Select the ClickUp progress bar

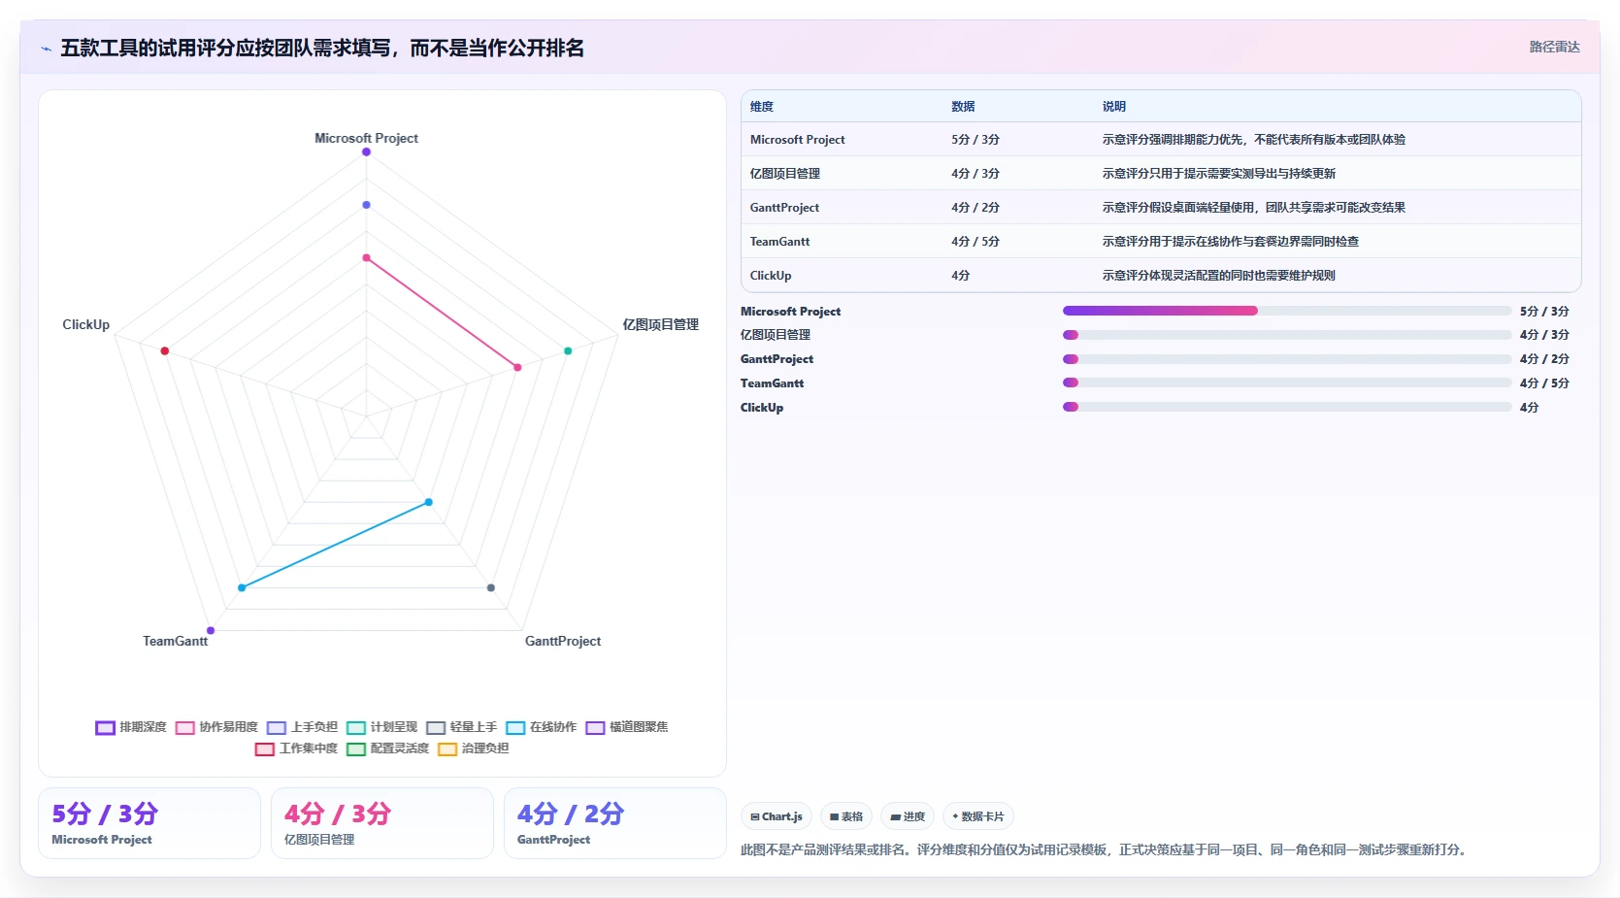coord(1287,408)
